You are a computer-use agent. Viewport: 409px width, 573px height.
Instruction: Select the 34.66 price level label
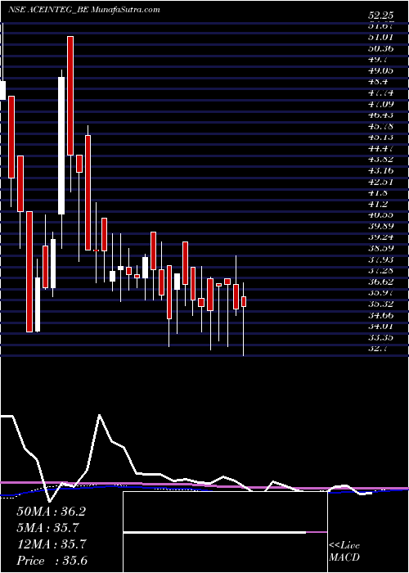click(381, 316)
